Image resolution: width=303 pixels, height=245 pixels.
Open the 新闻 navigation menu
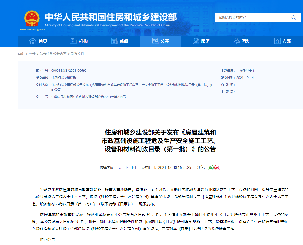click(120, 41)
